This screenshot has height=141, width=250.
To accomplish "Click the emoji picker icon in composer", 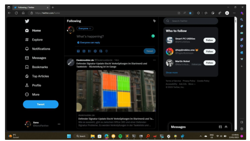I will coord(95,51).
